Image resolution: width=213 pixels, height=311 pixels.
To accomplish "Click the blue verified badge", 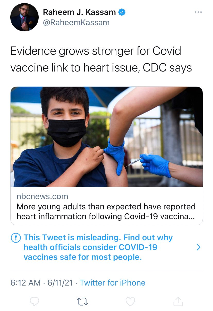I will [122, 12].
